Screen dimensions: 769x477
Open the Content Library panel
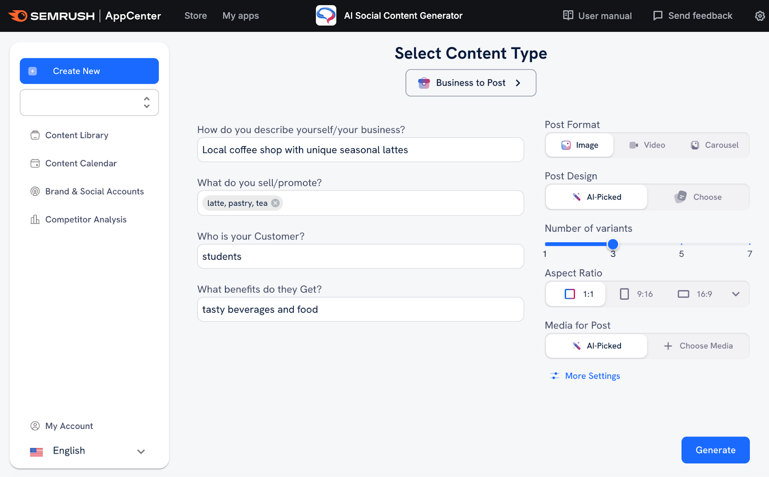point(76,135)
